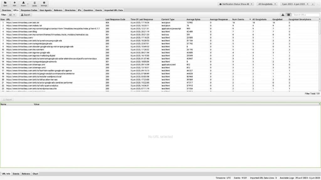Sort by Content Type column header

tap(173, 19)
